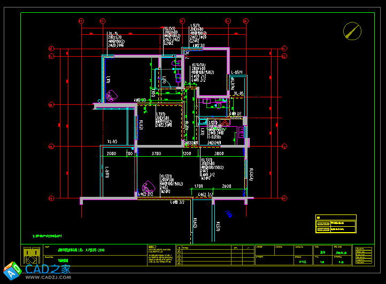This screenshot has height=284, width=386.
Task: Click the yellow legend box
Action: (336, 224)
